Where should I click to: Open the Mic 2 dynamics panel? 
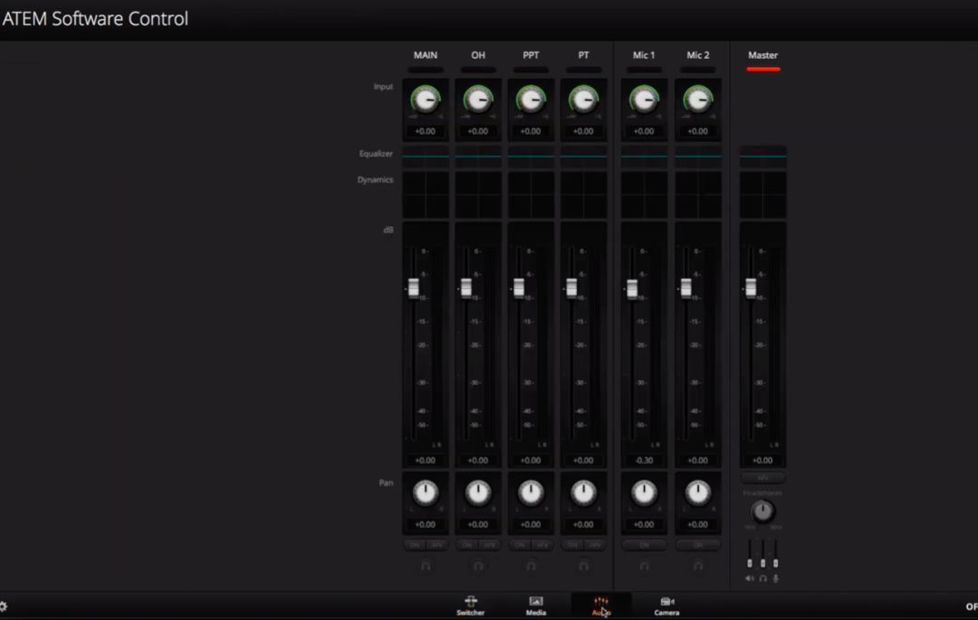coord(698,195)
